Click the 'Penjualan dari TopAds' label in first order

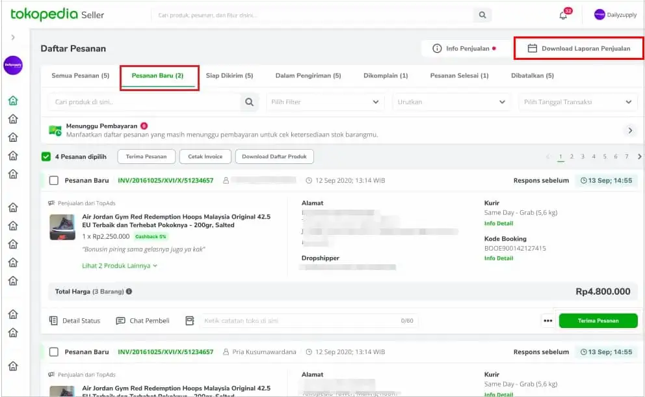pyautogui.click(x=86, y=204)
